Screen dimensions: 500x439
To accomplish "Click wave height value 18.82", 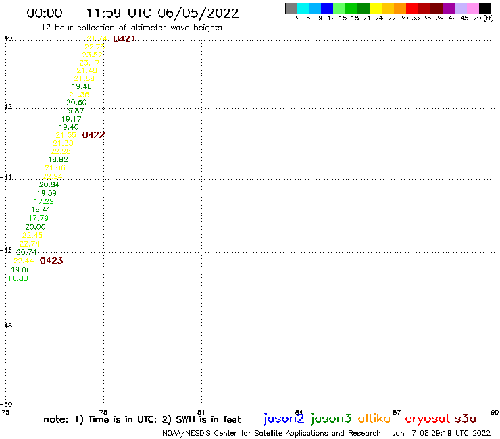I will [58, 159].
